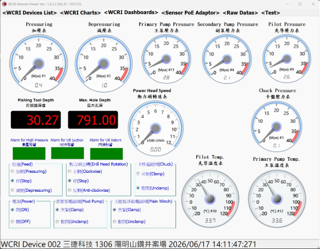
Task: Choose Drill Head Rotation Stop option
Action: tap(70, 181)
